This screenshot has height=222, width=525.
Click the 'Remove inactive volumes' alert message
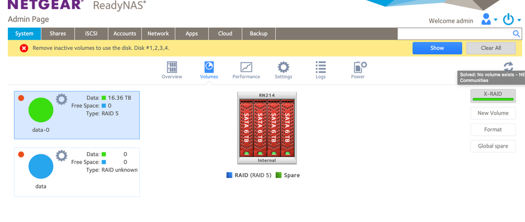[101, 48]
